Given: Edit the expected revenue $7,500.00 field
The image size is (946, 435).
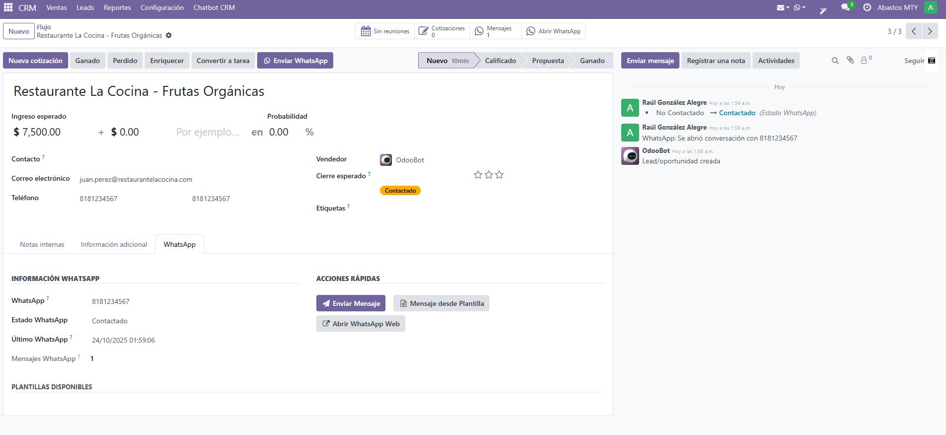Looking at the screenshot, I should pos(52,132).
